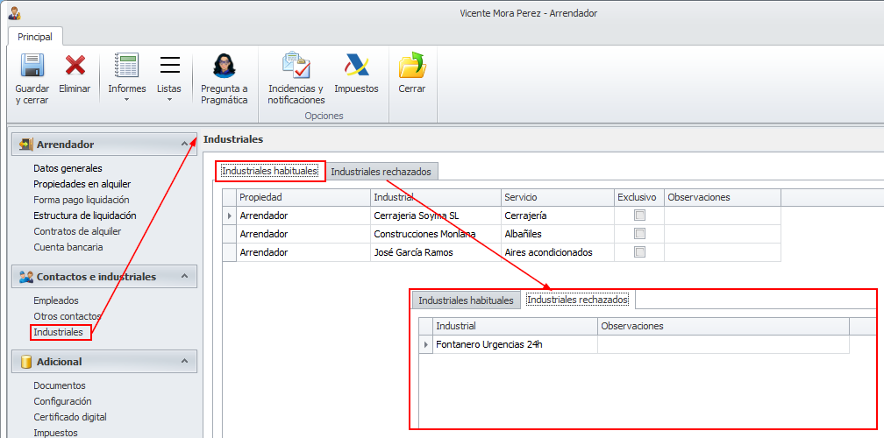Toggle Exclusivo checkbox for Construcciones Monlana
Screen dimensions: 884x438
pyautogui.click(x=639, y=234)
